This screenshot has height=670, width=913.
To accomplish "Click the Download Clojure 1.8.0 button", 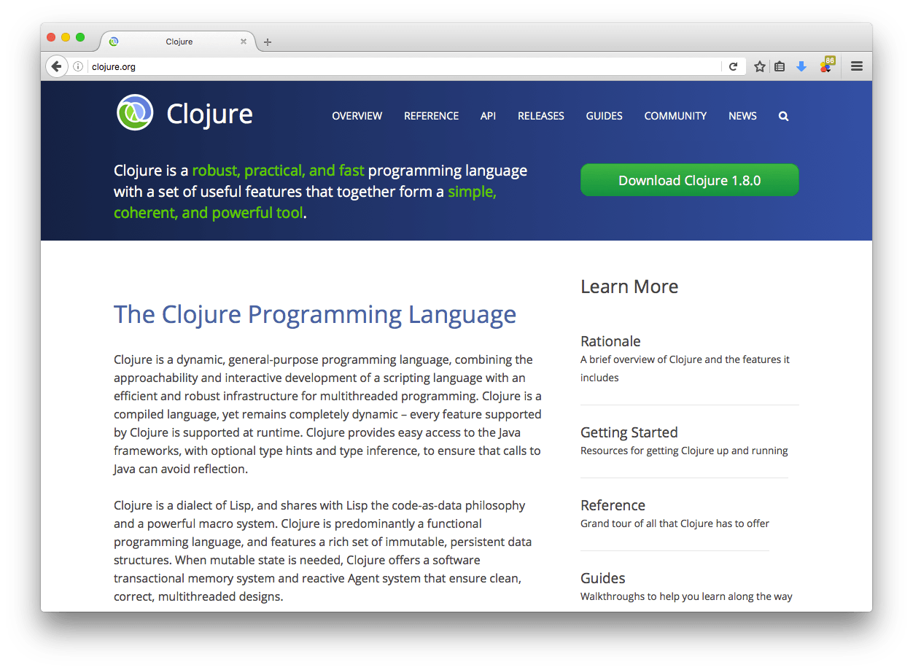I will point(690,180).
